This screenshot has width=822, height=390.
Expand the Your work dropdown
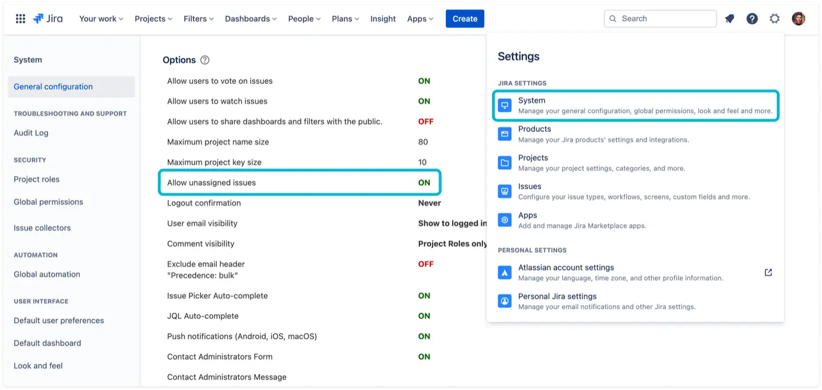(101, 19)
